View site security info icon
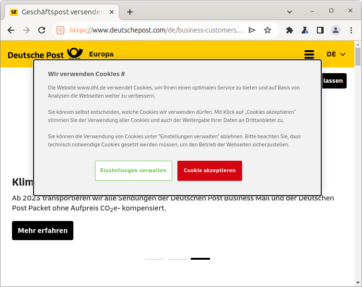 [x=60, y=30]
